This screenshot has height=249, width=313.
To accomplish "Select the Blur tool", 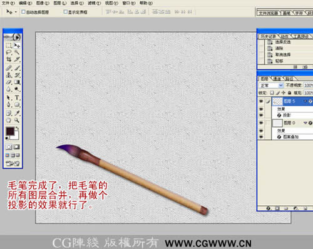I will (9, 89).
